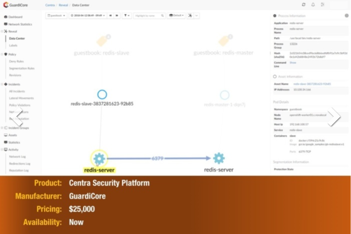Image resolution: width=351 pixels, height=234 pixels.
Task: Select the redis-master label tag icon
Action: click(224, 41)
